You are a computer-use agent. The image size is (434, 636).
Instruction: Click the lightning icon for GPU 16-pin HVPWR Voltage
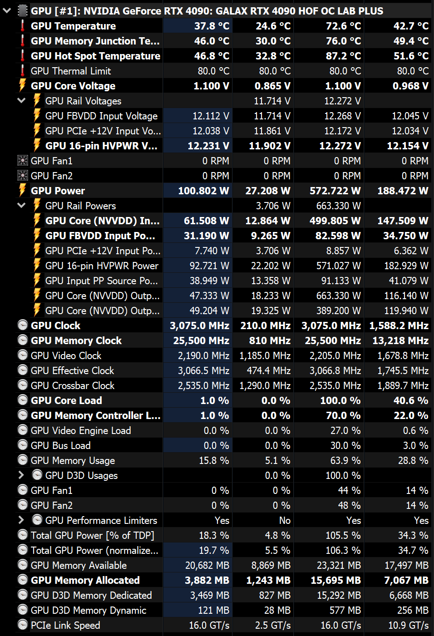pos(37,145)
